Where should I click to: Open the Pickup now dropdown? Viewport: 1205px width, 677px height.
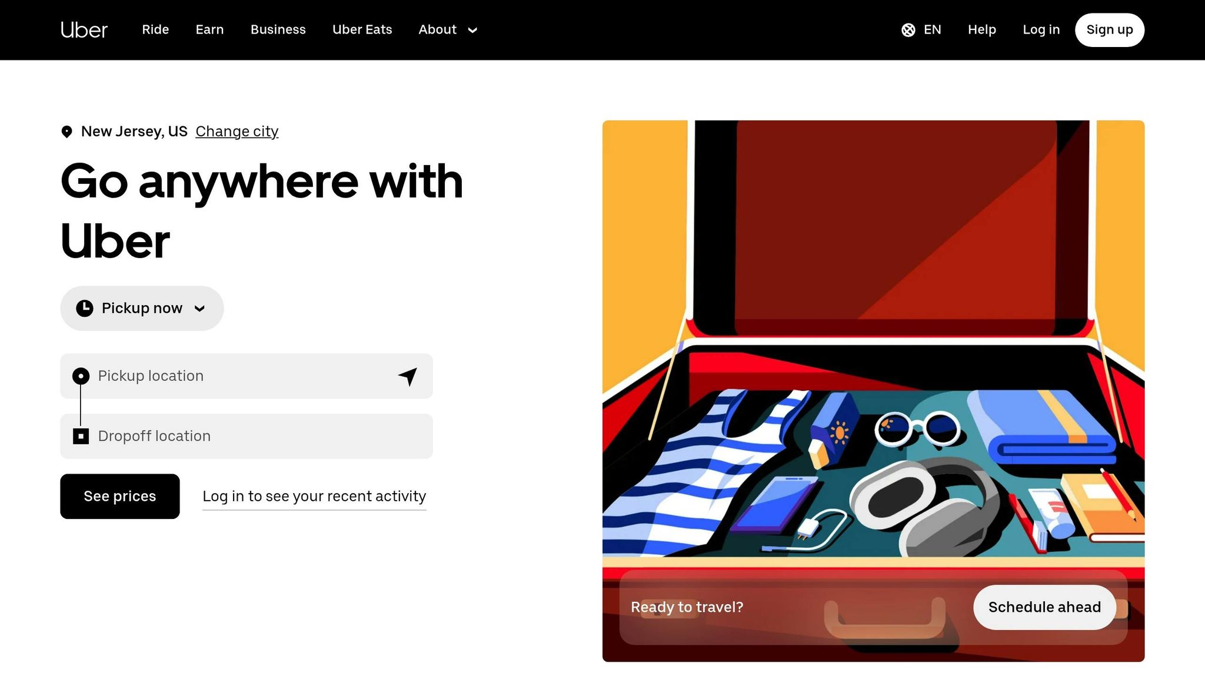(x=142, y=309)
